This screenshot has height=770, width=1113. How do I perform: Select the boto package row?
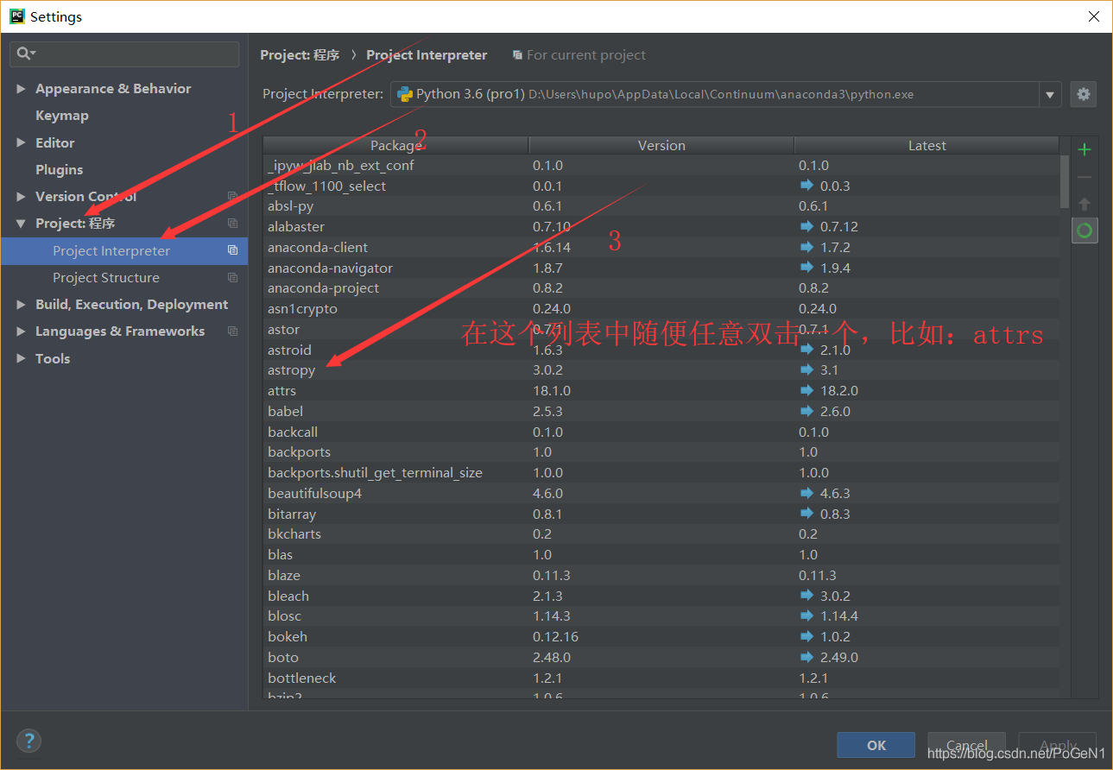pos(661,657)
